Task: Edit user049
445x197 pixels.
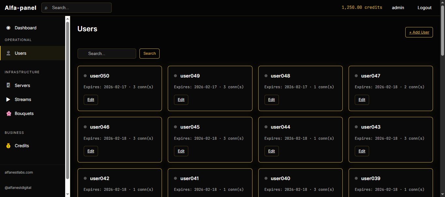Action: pyautogui.click(x=181, y=100)
